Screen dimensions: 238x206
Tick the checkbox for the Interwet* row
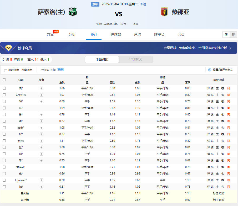coord(4,180)
